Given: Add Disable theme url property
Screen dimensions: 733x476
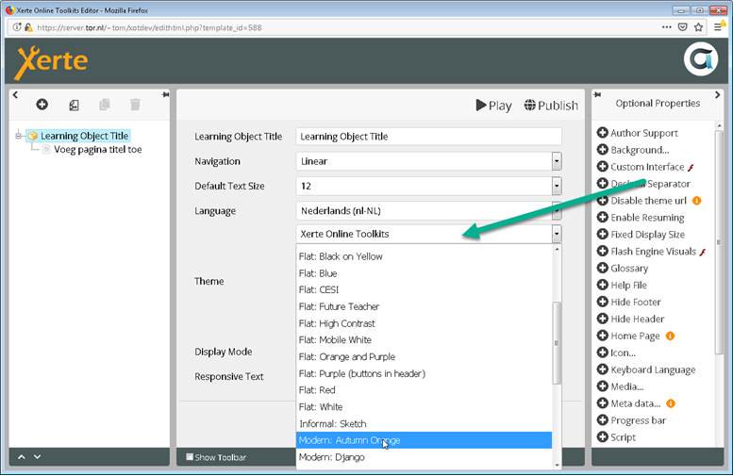Looking at the screenshot, I should (x=641, y=201).
